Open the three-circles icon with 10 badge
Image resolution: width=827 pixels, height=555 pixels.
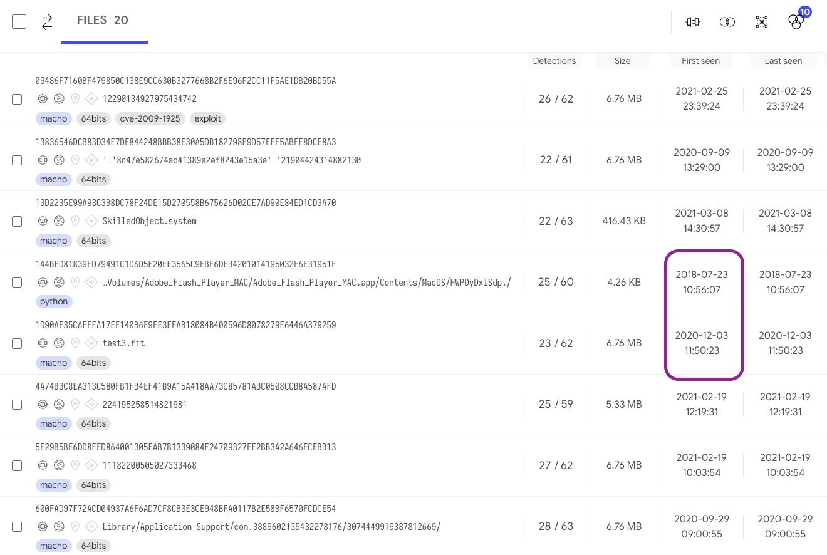(x=796, y=22)
